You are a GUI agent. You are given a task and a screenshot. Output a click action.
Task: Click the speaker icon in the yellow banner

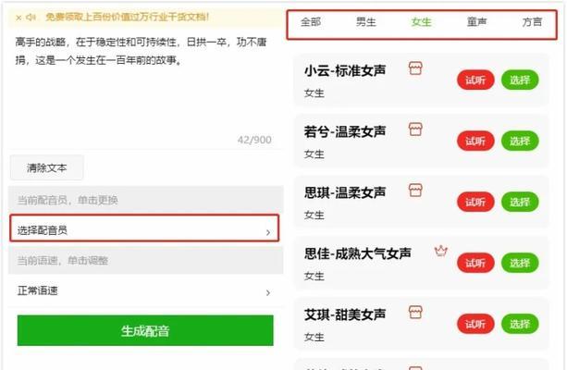(31, 17)
